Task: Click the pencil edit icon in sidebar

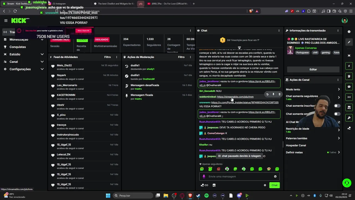Action: click(349, 42)
